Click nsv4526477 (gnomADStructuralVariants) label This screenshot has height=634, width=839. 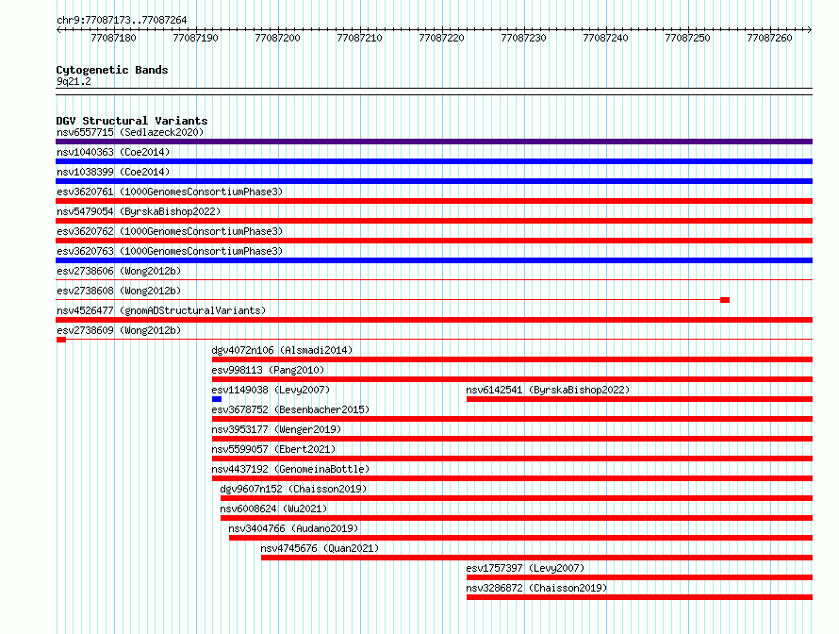pos(161,310)
